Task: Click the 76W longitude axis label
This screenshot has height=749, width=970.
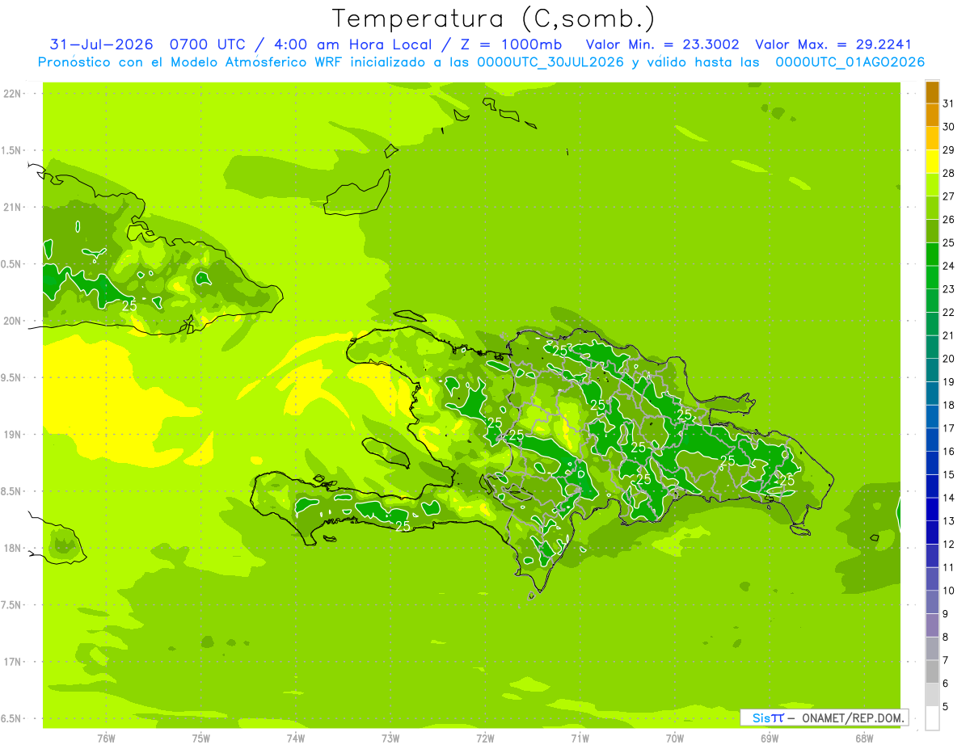Action: [106, 738]
